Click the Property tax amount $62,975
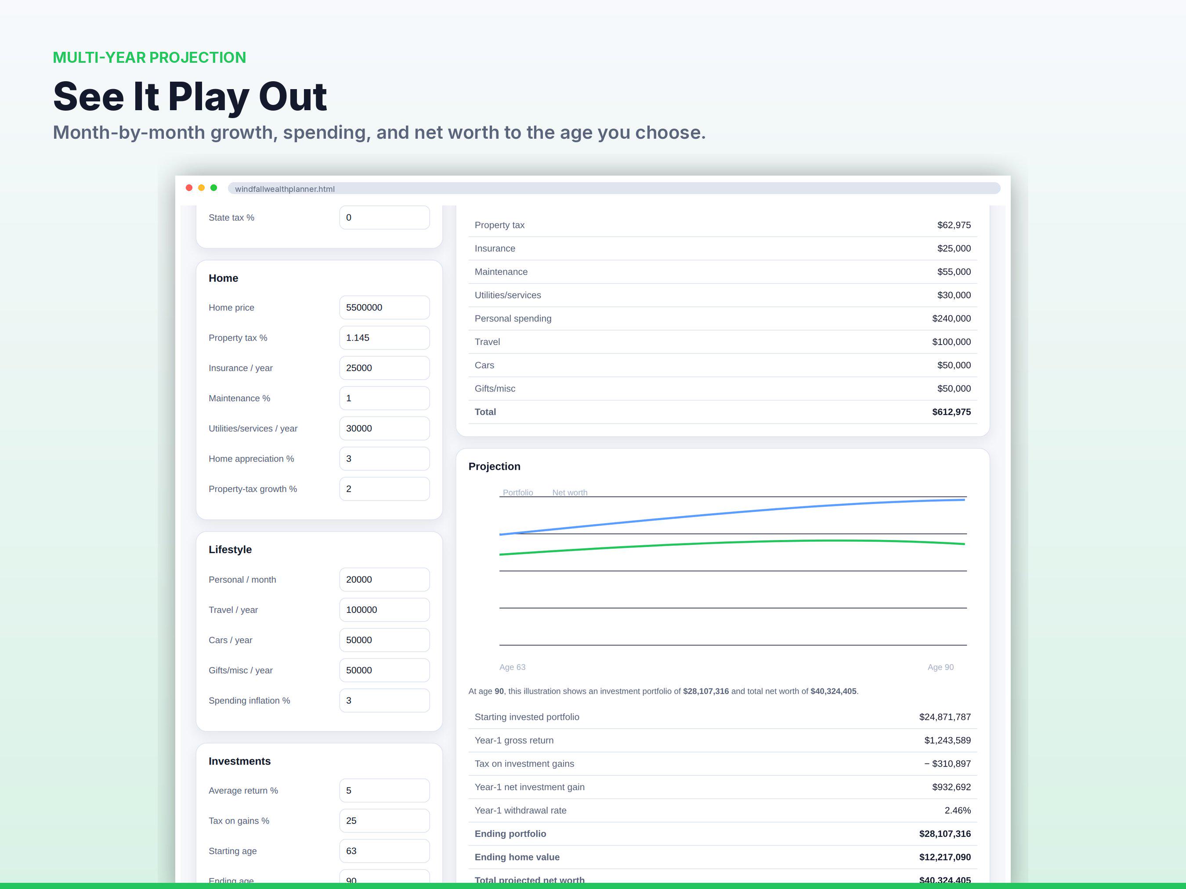This screenshot has width=1186, height=889. [x=954, y=225]
